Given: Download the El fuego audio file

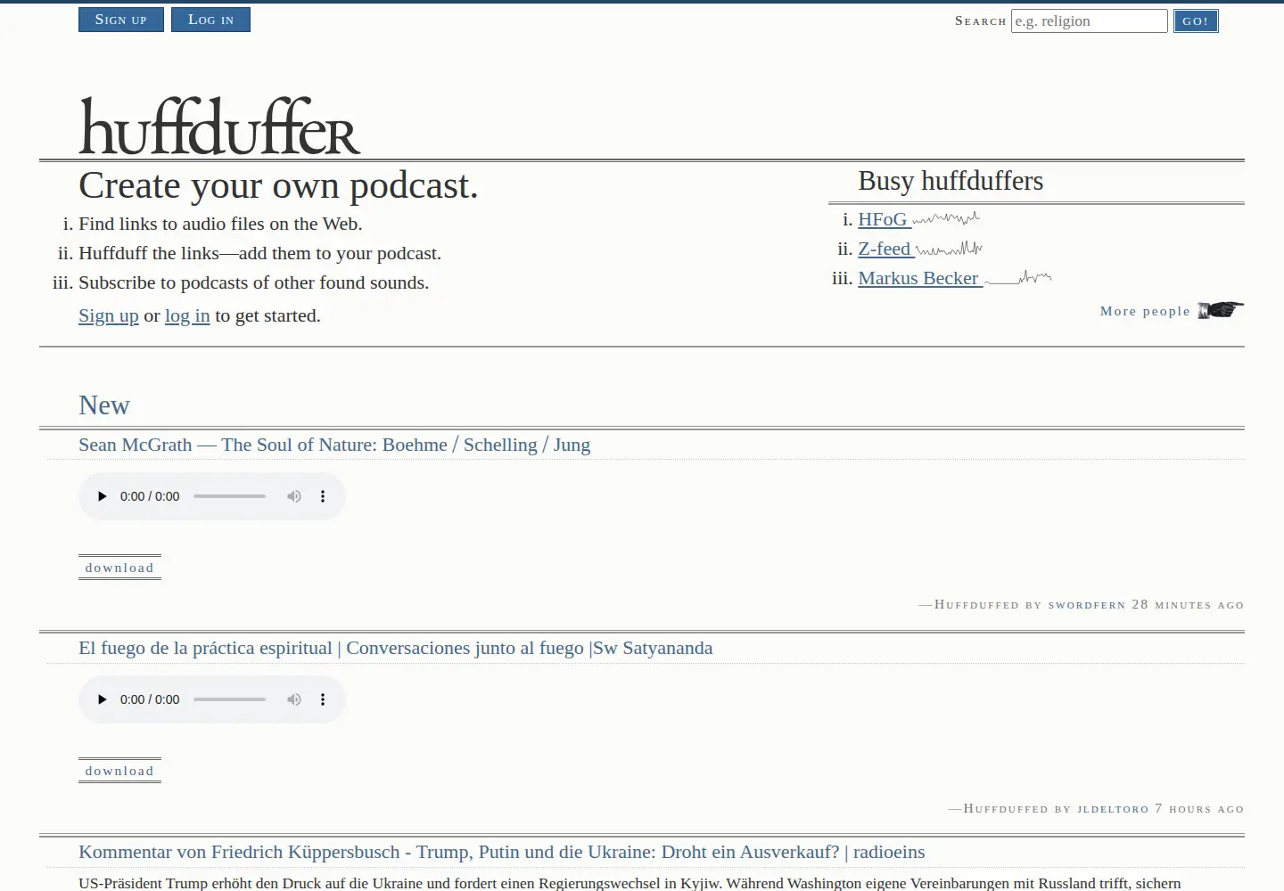Looking at the screenshot, I should pos(119,771).
